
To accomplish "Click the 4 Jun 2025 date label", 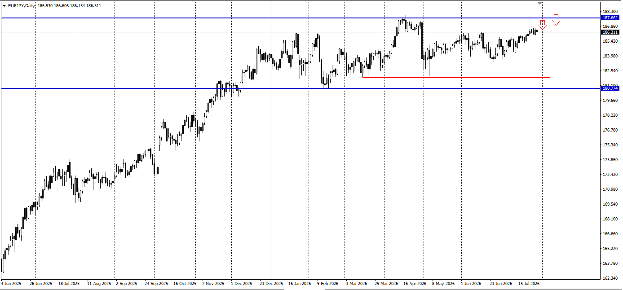I will (11, 284).
